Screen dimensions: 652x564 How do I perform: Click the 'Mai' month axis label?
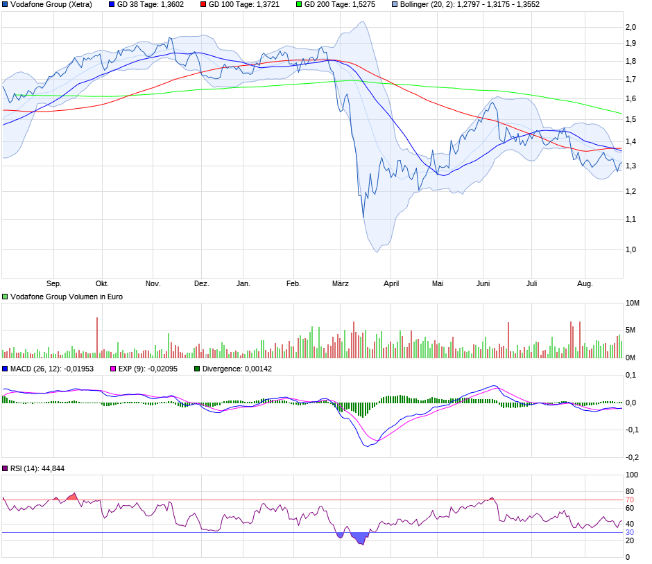point(438,283)
